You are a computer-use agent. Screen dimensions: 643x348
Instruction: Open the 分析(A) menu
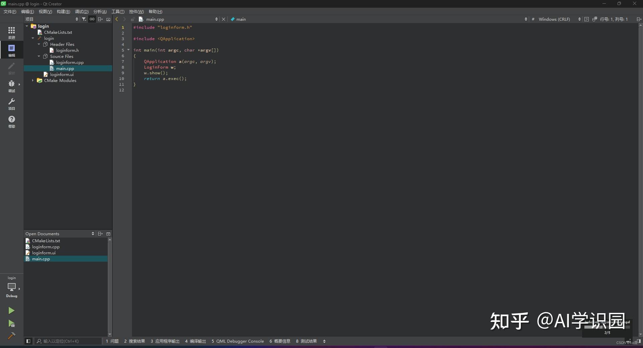pos(99,11)
